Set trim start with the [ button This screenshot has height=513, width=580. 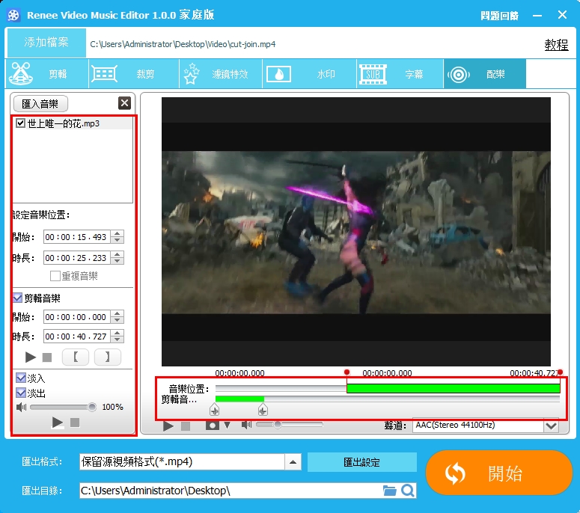76,357
